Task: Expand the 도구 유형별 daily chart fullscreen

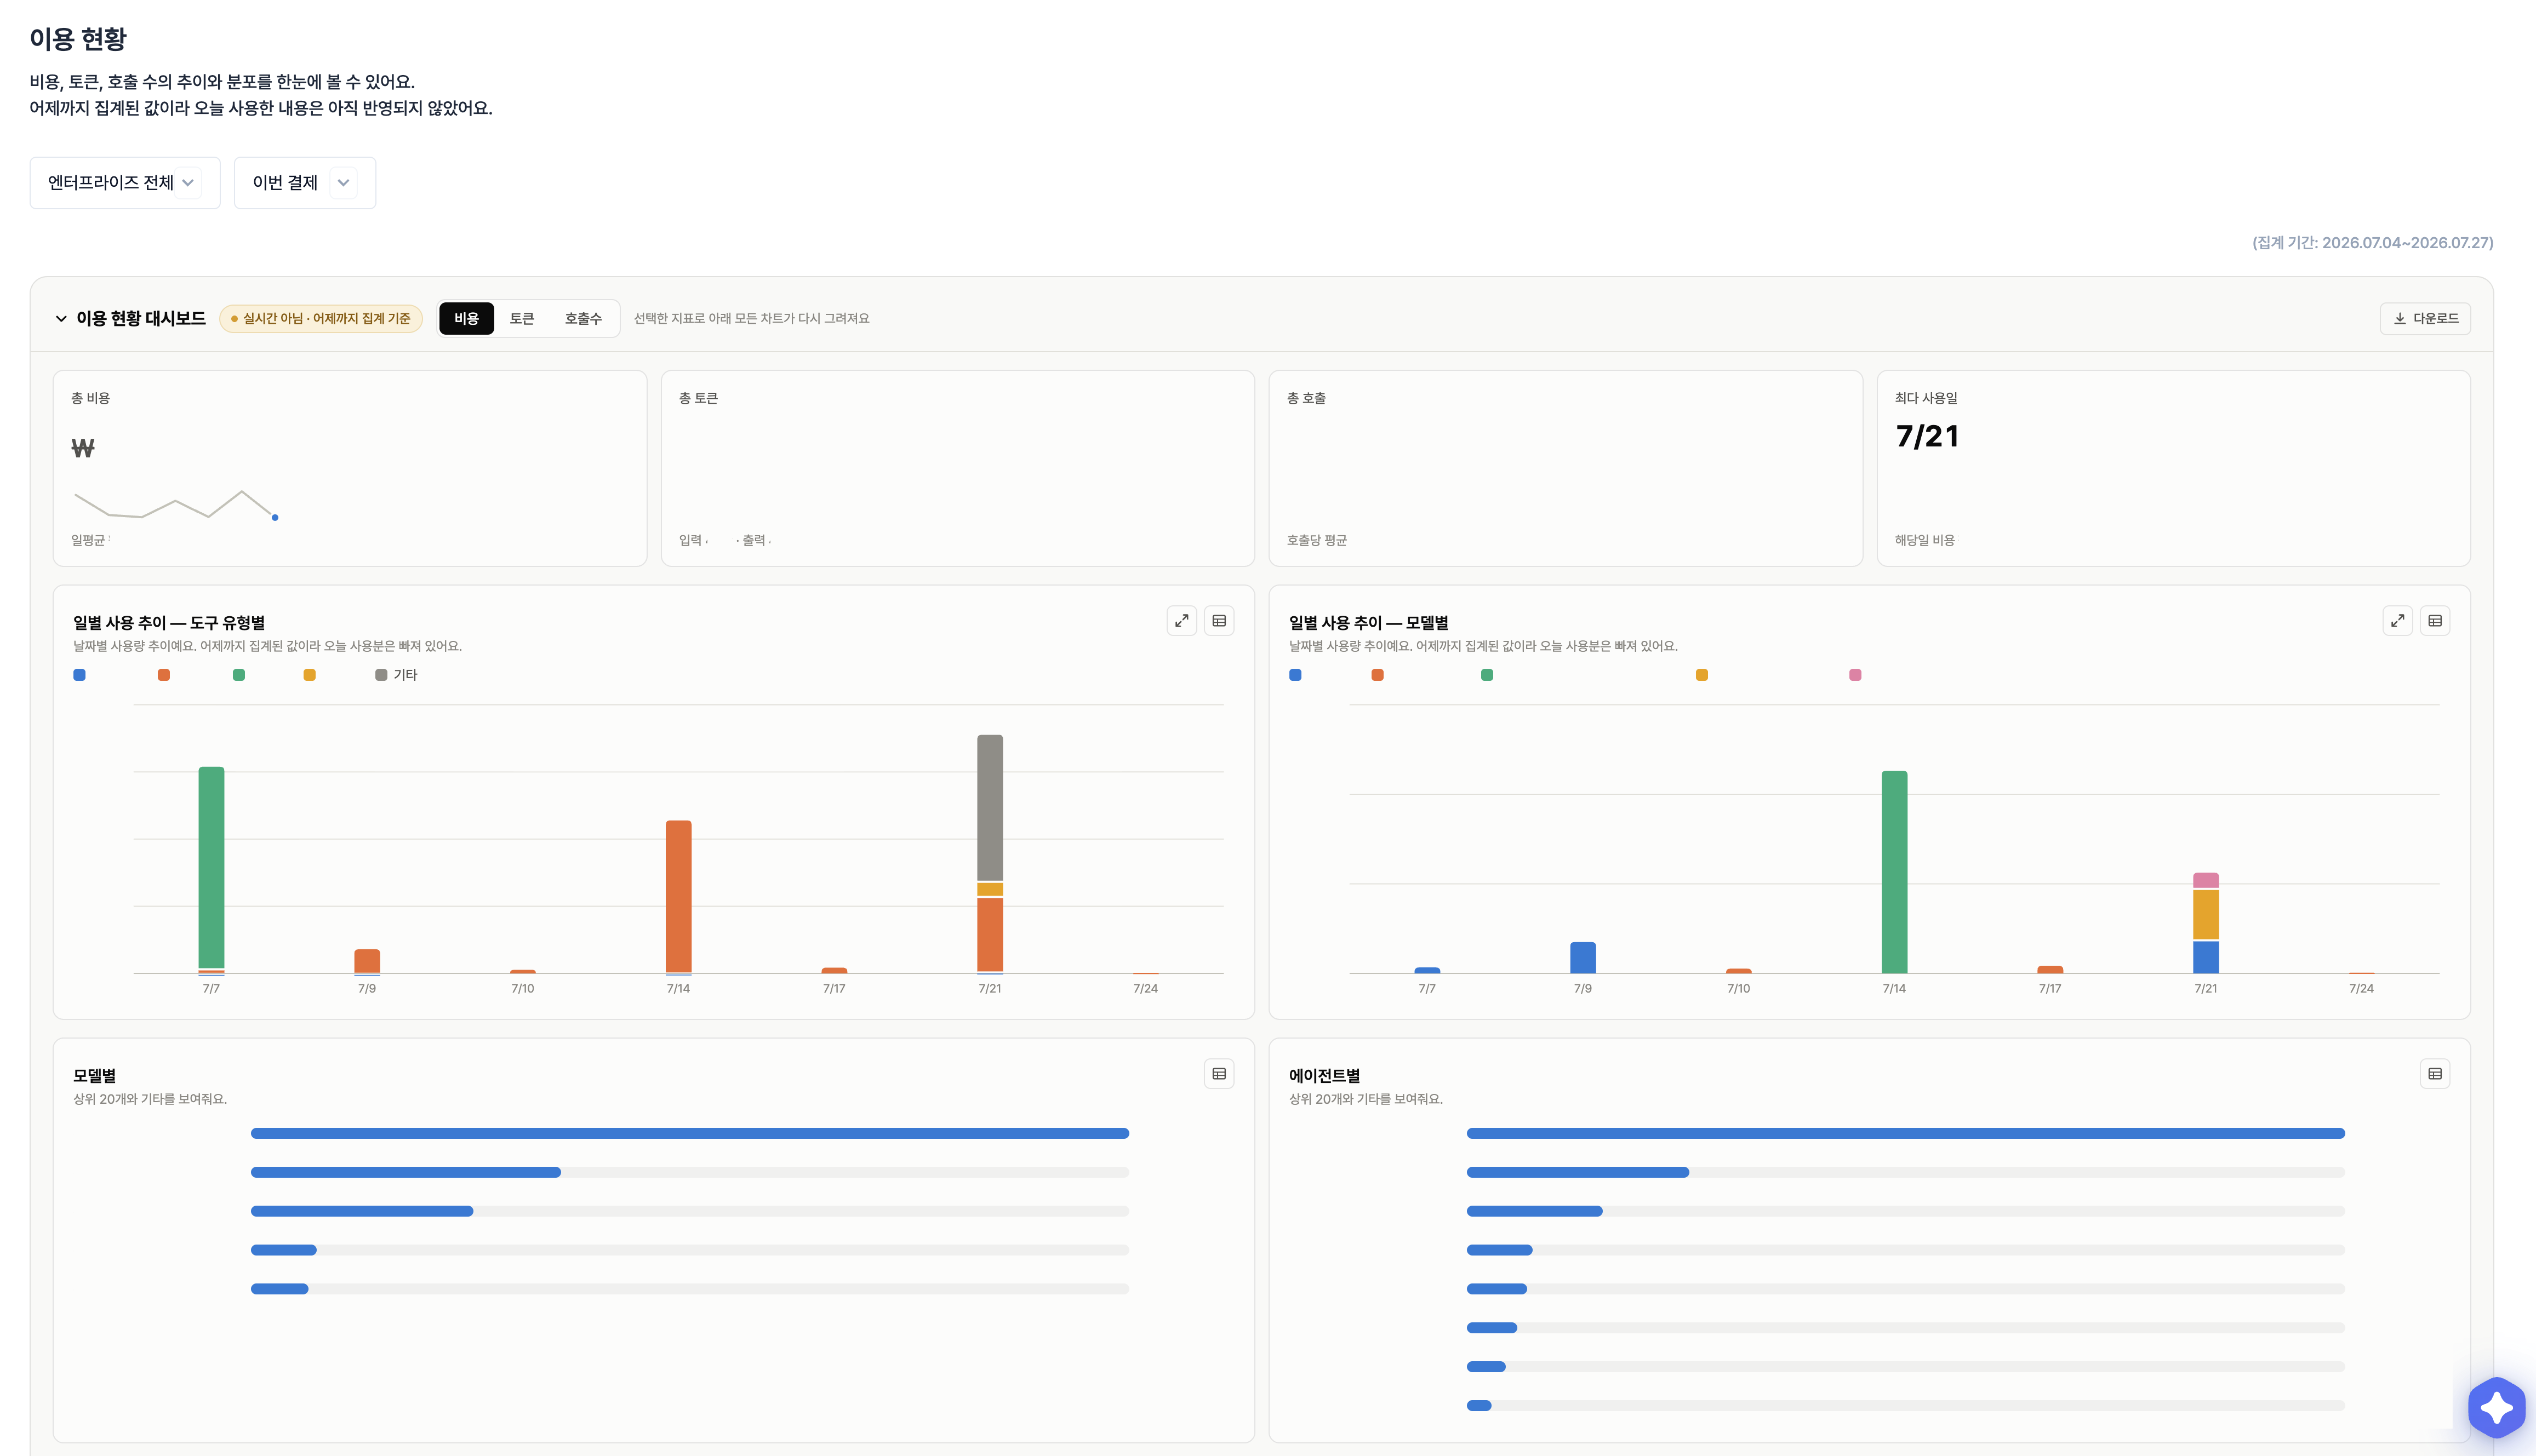Action: [1181, 621]
